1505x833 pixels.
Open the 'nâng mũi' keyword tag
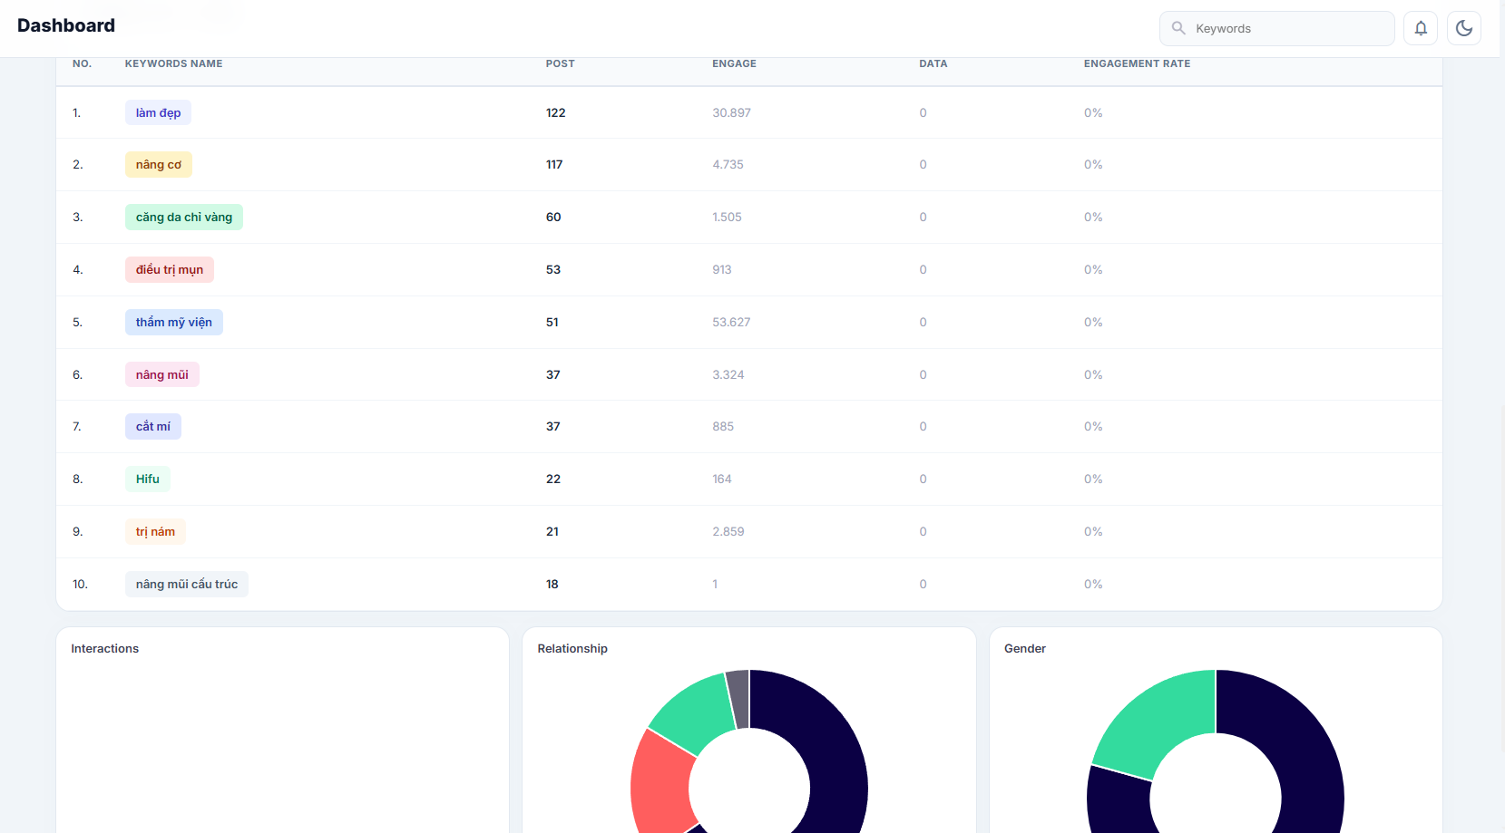(x=162, y=374)
